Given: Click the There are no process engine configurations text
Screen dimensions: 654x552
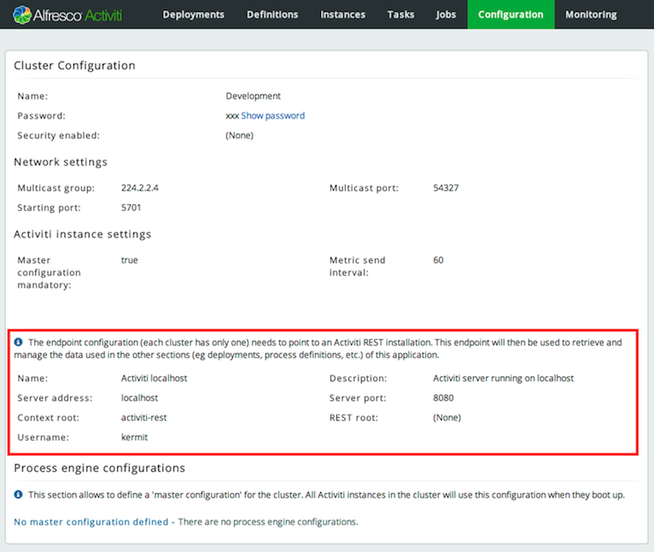Looking at the screenshot, I should 268,522.
